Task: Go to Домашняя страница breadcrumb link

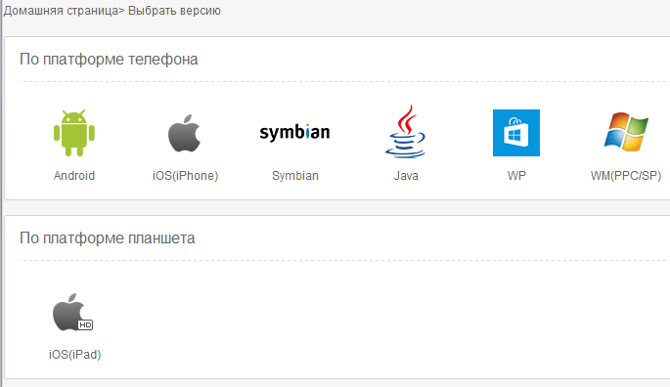Action: [x=61, y=10]
